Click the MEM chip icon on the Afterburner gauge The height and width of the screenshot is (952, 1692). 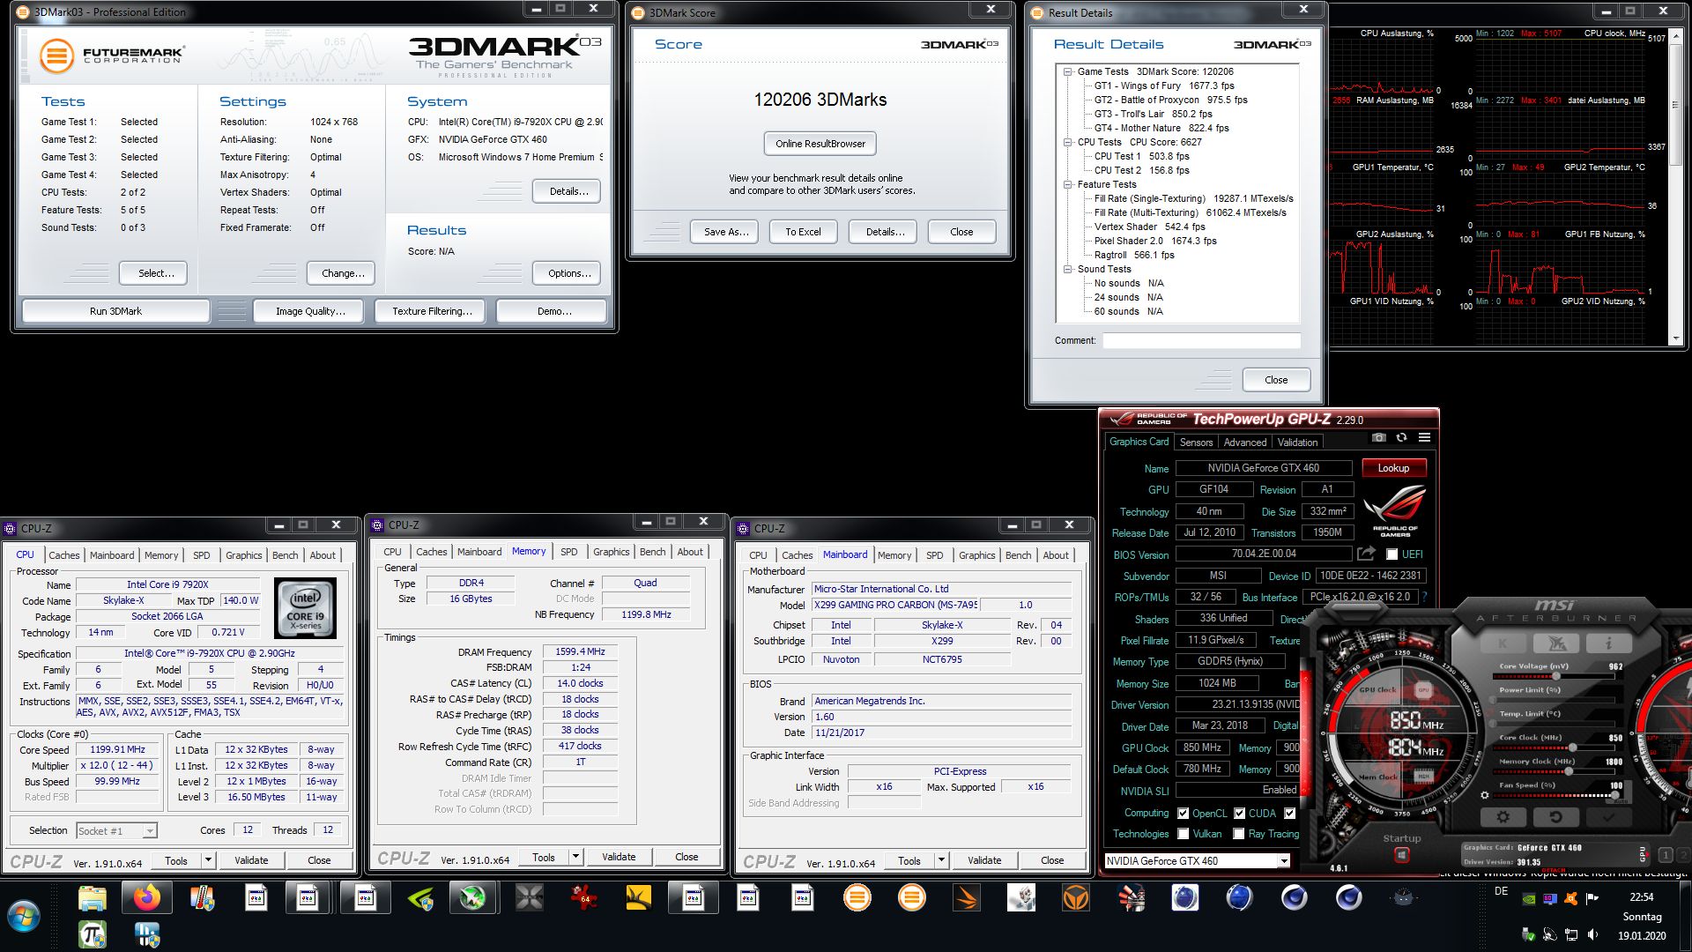(1423, 777)
